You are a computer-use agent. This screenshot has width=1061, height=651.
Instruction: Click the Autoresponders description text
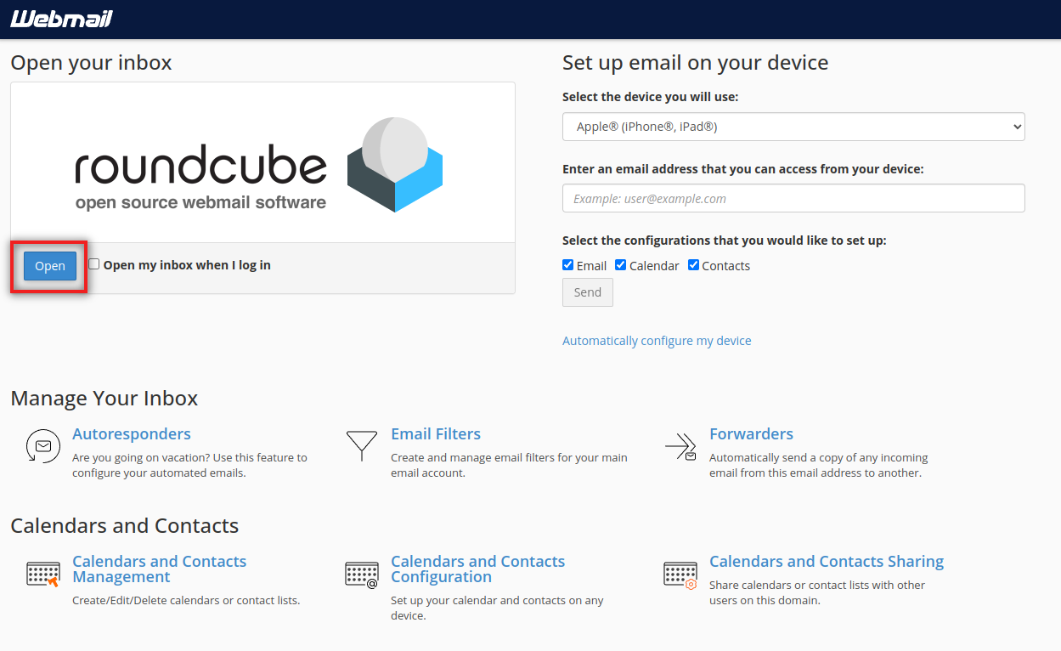point(189,465)
